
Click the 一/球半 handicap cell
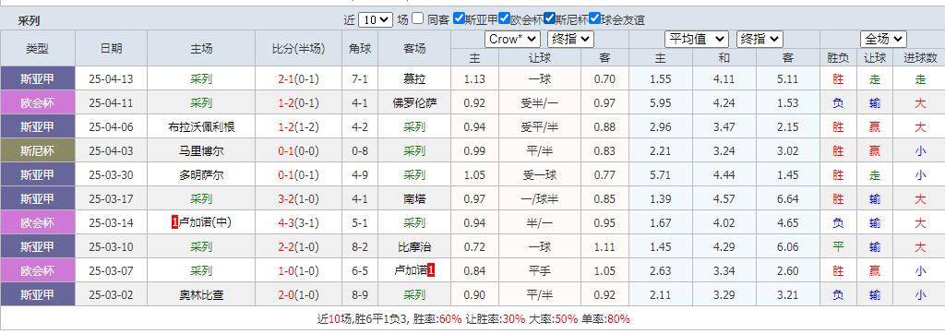539,199
